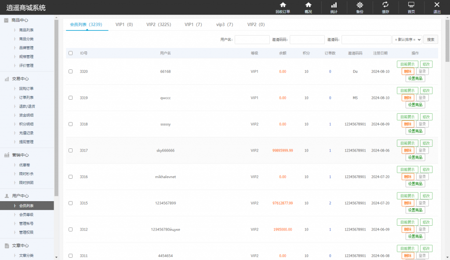Image resolution: width=450 pixels, height=260 pixels.
Task: Tick the select-all checkbox in table header
Action: click(x=71, y=53)
